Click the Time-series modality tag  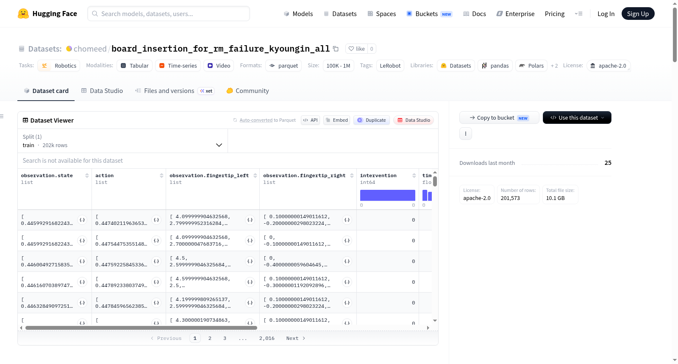coord(178,66)
